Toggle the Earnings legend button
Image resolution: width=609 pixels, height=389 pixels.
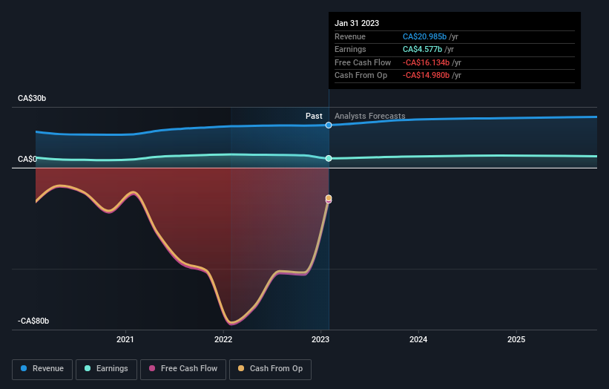106,369
